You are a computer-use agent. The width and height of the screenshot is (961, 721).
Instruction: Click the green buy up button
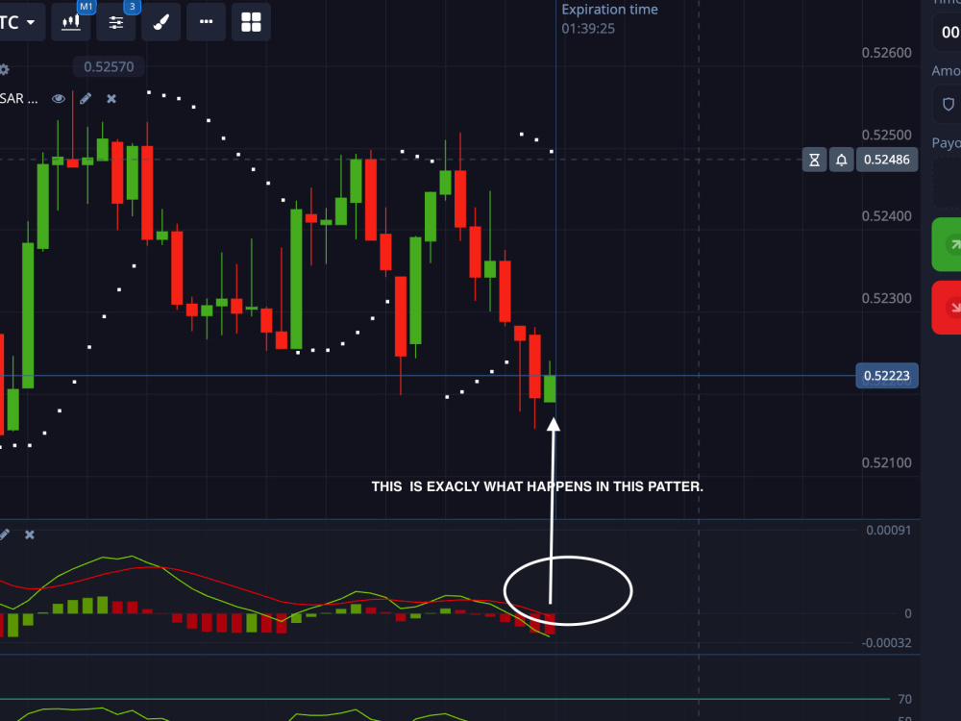(947, 244)
